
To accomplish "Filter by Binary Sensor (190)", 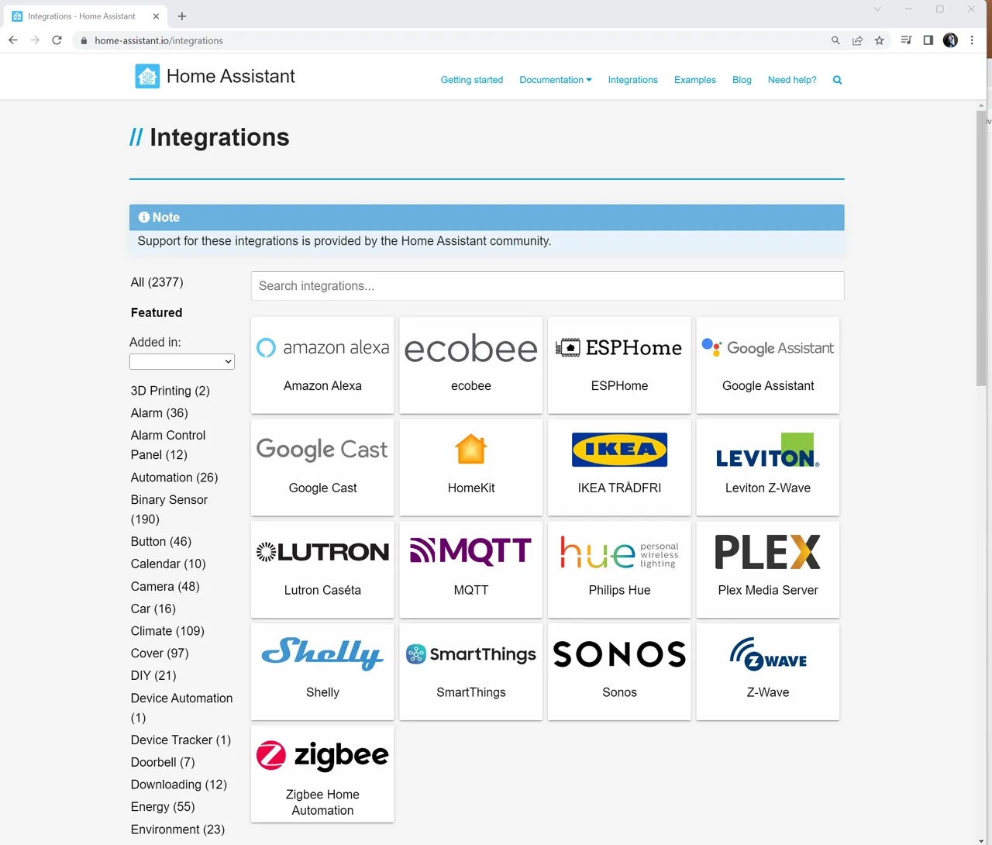I will click(169, 509).
